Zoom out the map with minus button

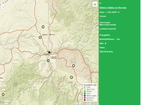[x=3, y=7]
